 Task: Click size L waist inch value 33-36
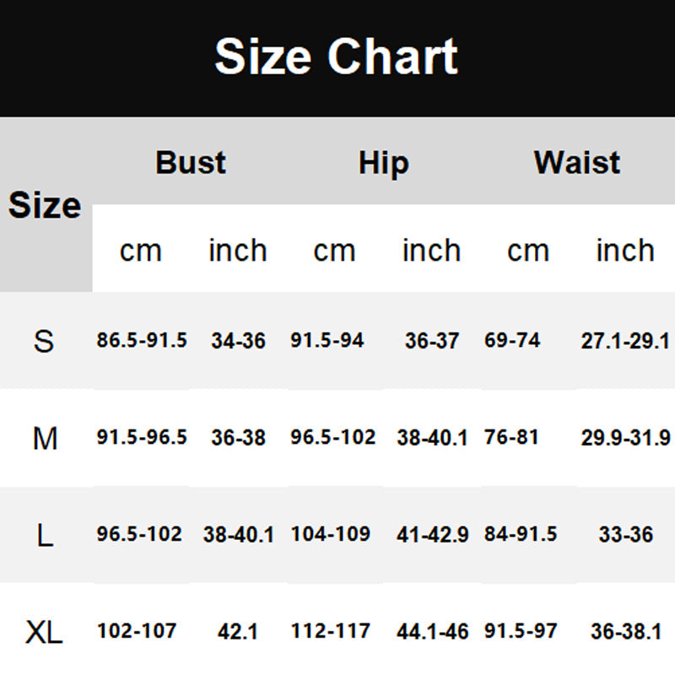[625, 534]
